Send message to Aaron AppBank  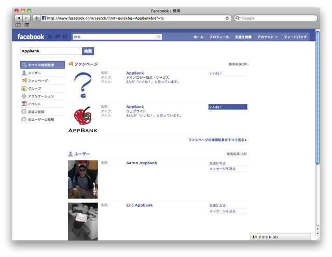223,169
